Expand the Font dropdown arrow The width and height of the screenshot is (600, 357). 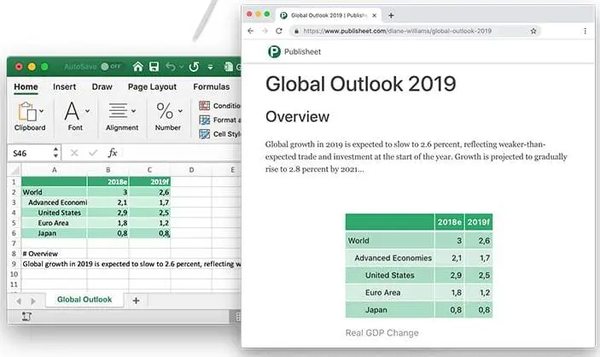[87, 111]
